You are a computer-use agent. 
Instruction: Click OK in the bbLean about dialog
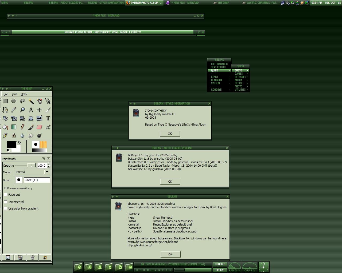pyautogui.click(x=170, y=254)
